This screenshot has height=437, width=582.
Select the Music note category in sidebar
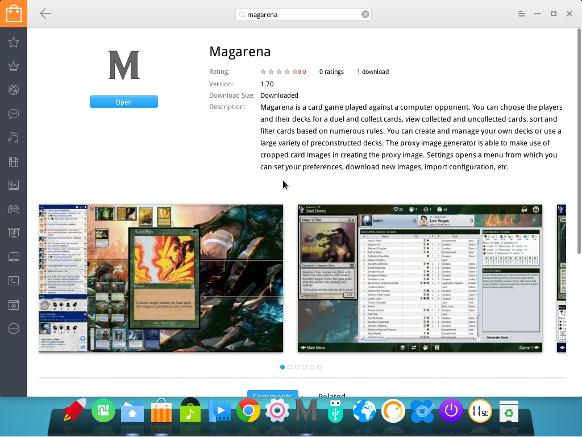pyautogui.click(x=14, y=138)
